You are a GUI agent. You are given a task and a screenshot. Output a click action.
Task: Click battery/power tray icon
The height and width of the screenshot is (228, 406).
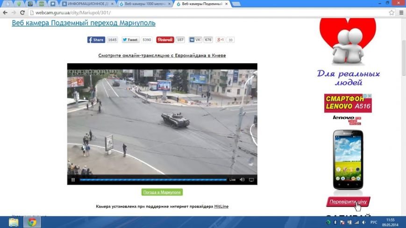tap(349, 222)
